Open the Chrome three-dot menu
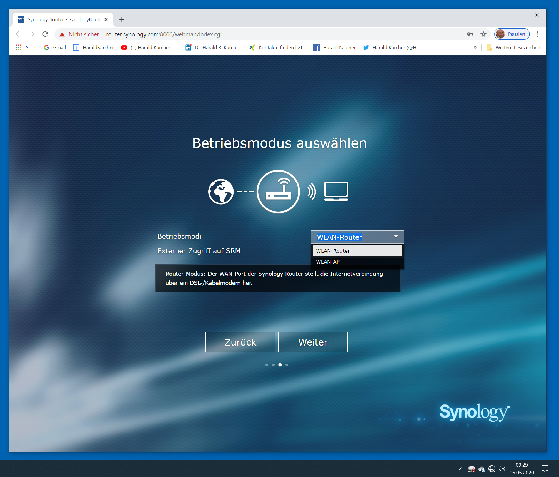 (537, 34)
